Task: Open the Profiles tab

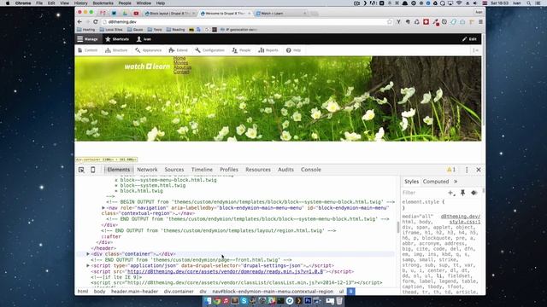Action: tap(229, 170)
